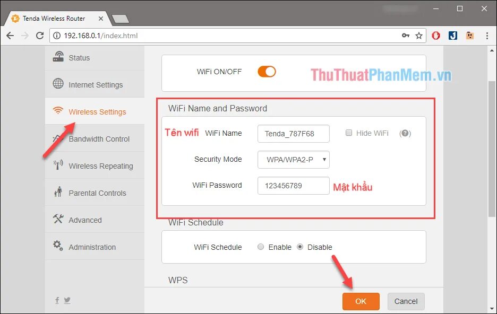Click the Cancel button

point(406,301)
